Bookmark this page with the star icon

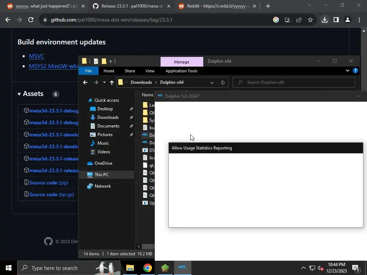pyautogui.click(x=310, y=20)
